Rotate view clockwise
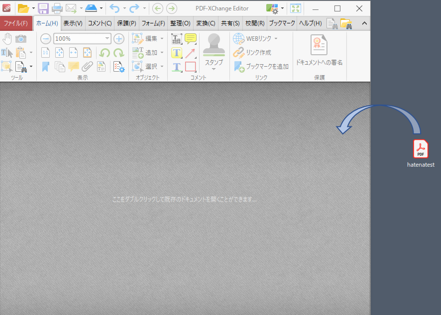This screenshot has width=441, height=315. point(118,53)
